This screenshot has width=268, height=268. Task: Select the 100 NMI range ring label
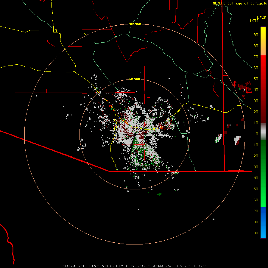click(135, 24)
